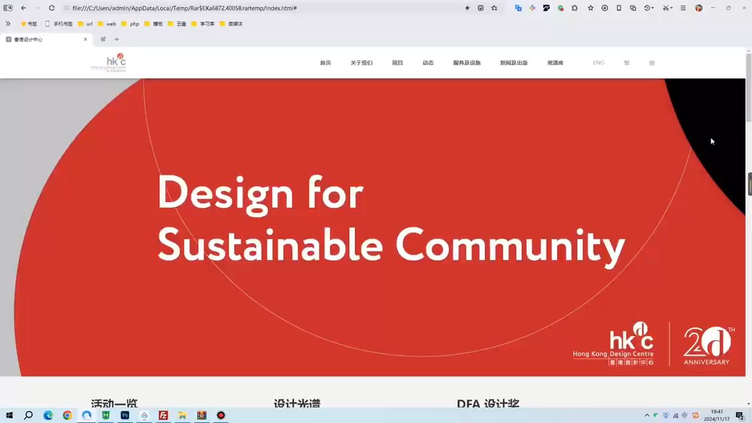This screenshot has height=423, width=752.
Task: Show hidden system tray icons chevron
Action: (x=647, y=415)
